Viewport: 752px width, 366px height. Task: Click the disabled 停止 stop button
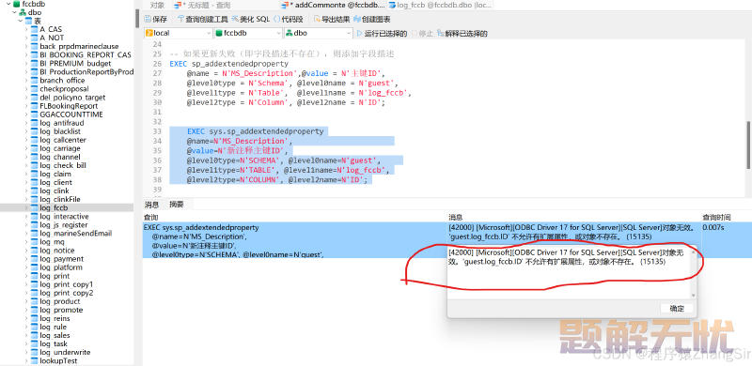pyautogui.click(x=422, y=34)
